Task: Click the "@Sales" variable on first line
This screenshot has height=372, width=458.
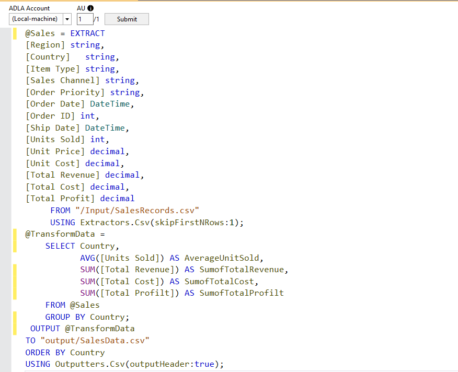Action: click(40, 33)
